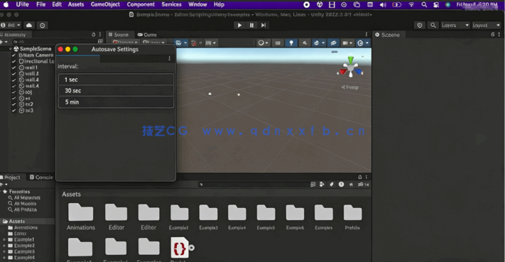Click the favorite star filter in Project toolbar
The width and height of the screenshot is (505, 262).
tap(352, 185)
